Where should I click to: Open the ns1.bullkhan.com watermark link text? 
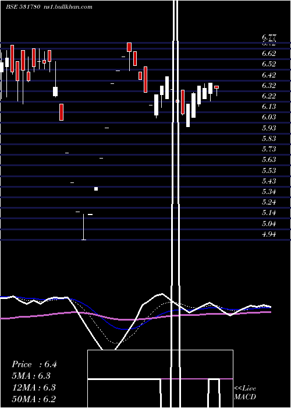(x=68, y=7)
